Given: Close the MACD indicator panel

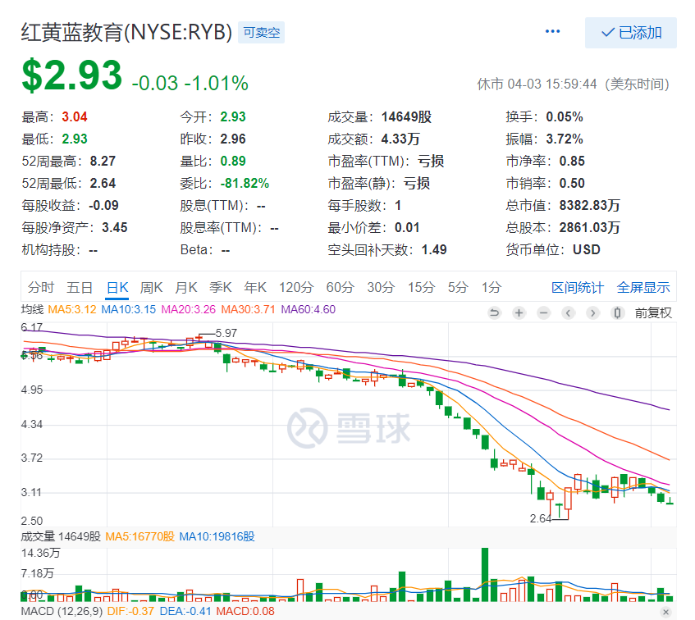Looking at the screenshot, I should tap(665, 612).
